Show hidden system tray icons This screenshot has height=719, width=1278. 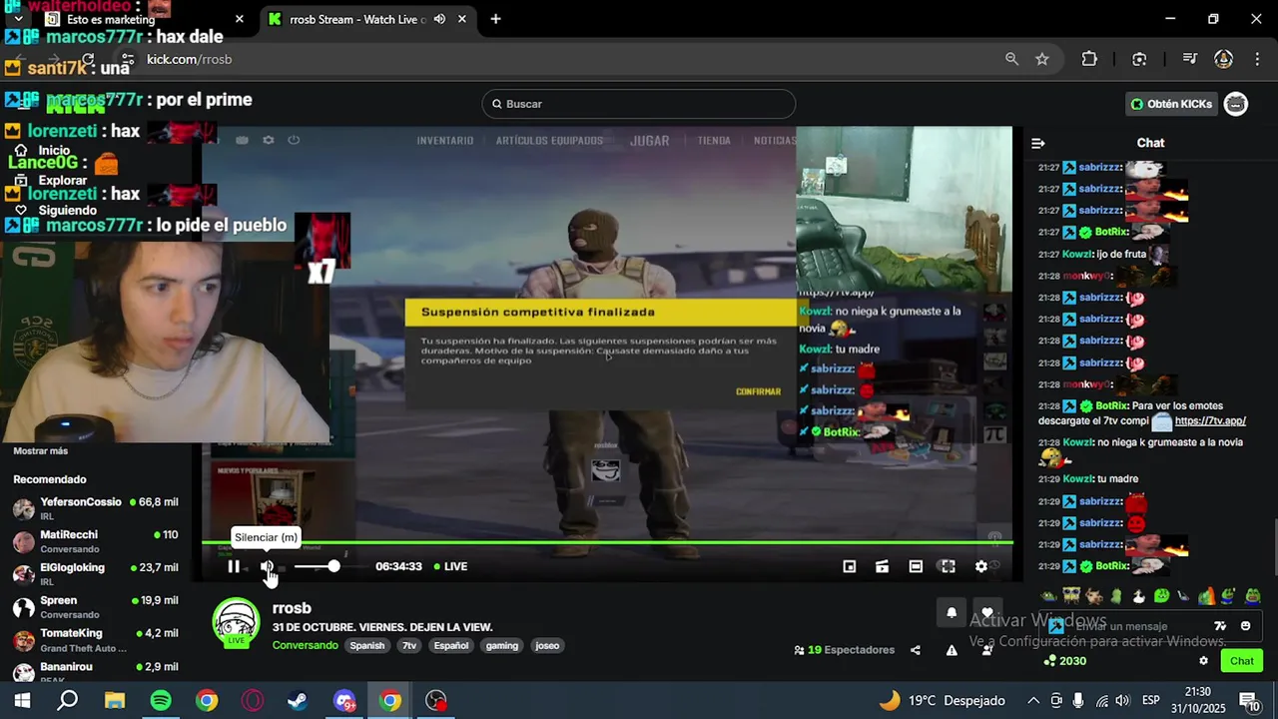pyautogui.click(x=1033, y=700)
